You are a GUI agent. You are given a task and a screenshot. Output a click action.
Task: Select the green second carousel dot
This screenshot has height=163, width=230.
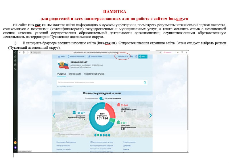[98, 135]
